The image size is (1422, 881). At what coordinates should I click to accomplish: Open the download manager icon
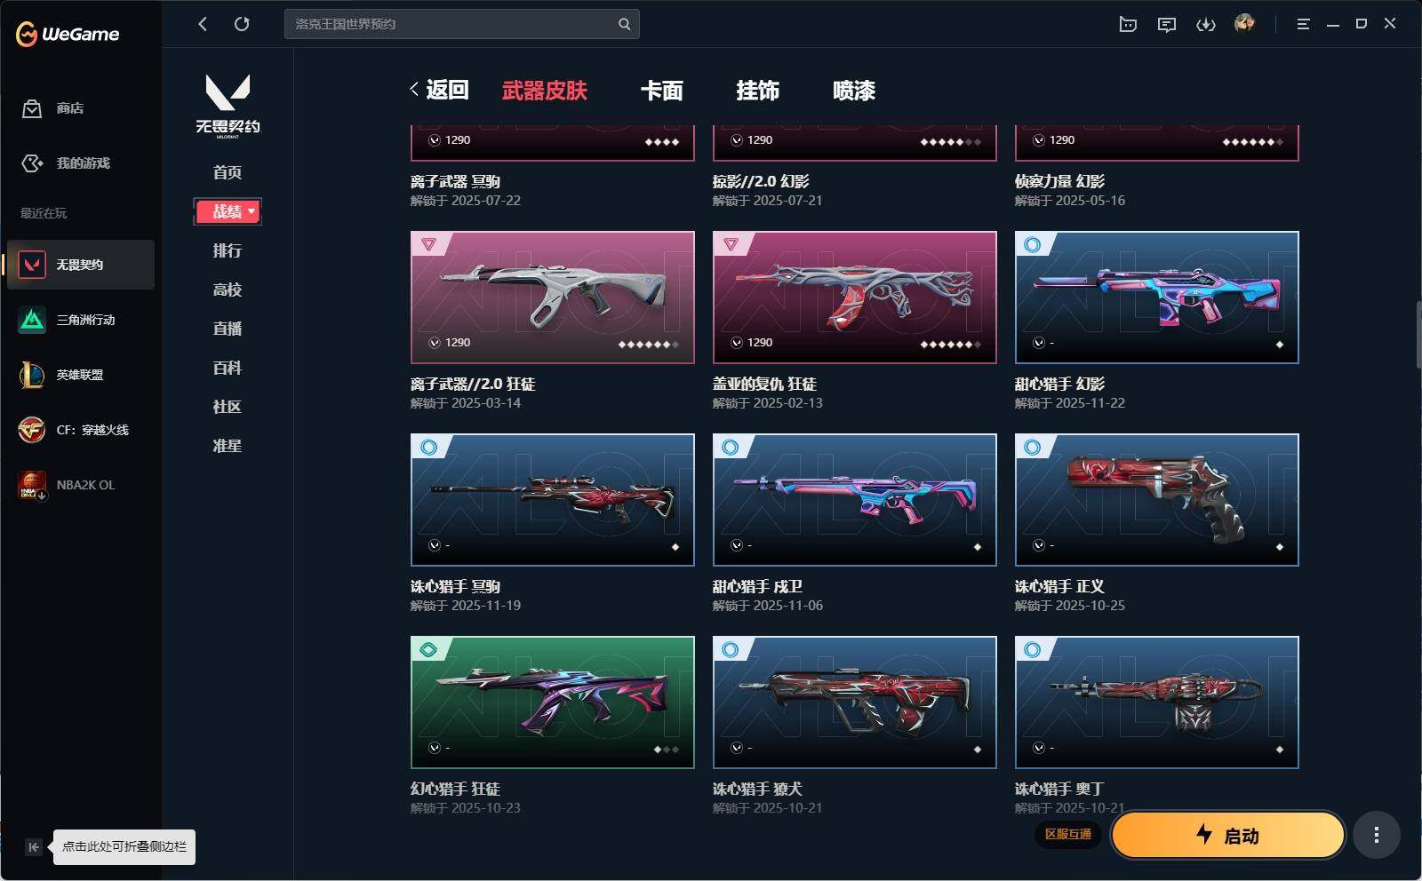tap(1205, 24)
